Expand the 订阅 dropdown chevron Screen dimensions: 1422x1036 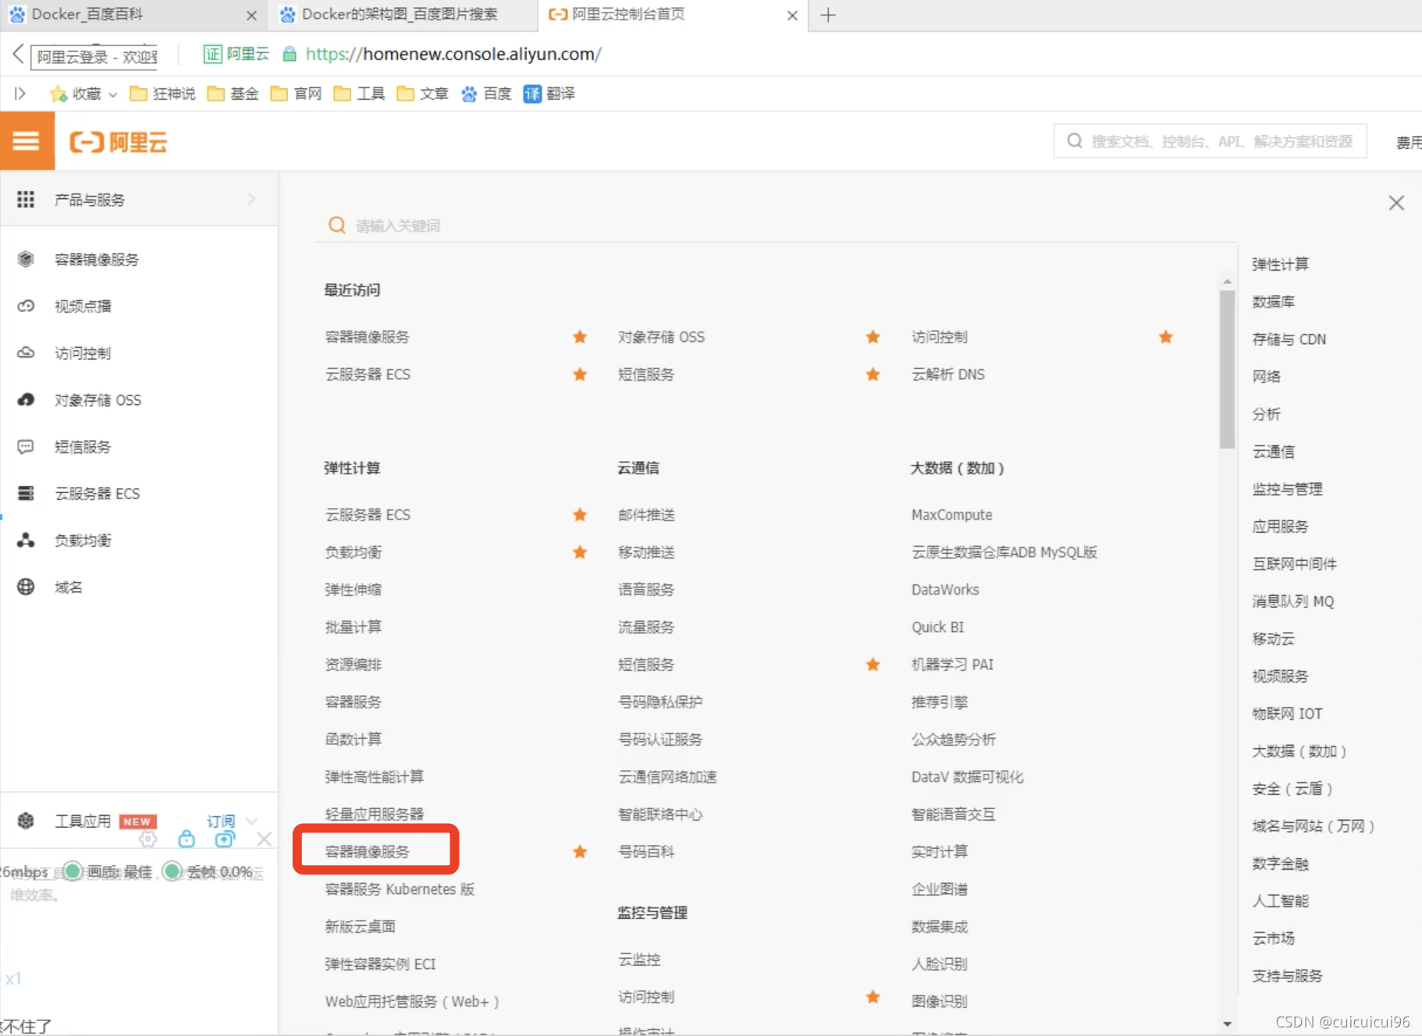point(251,821)
